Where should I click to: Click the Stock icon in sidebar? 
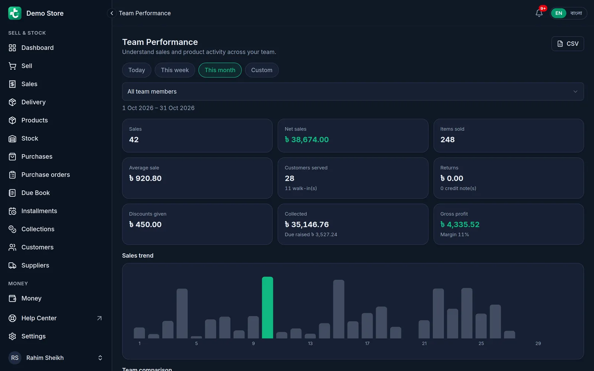coord(12,139)
